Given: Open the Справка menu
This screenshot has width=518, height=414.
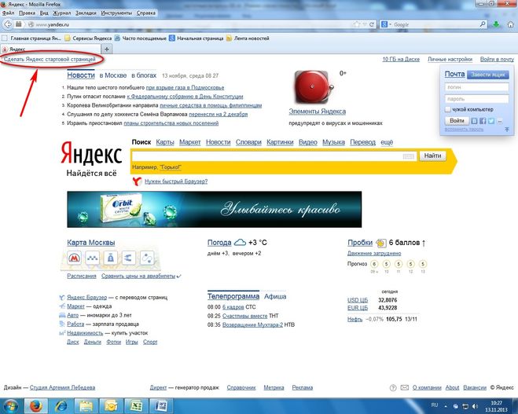Looking at the screenshot, I should click(x=145, y=13).
